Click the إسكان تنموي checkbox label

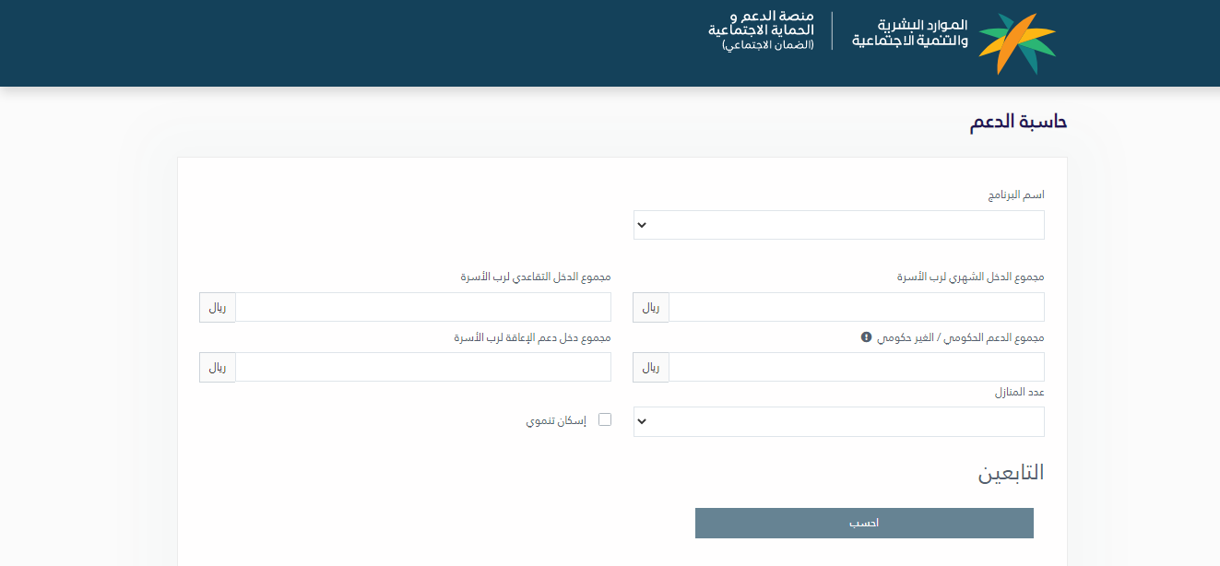click(x=556, y=420)
